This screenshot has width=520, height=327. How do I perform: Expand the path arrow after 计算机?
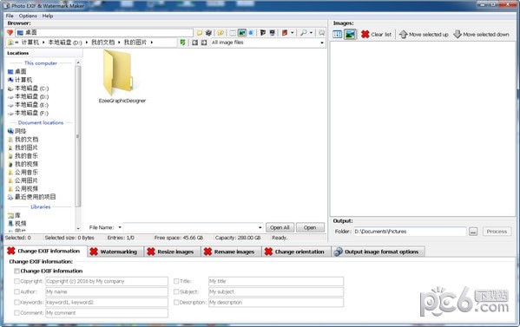pyautogui.click(x=43, y=43)
